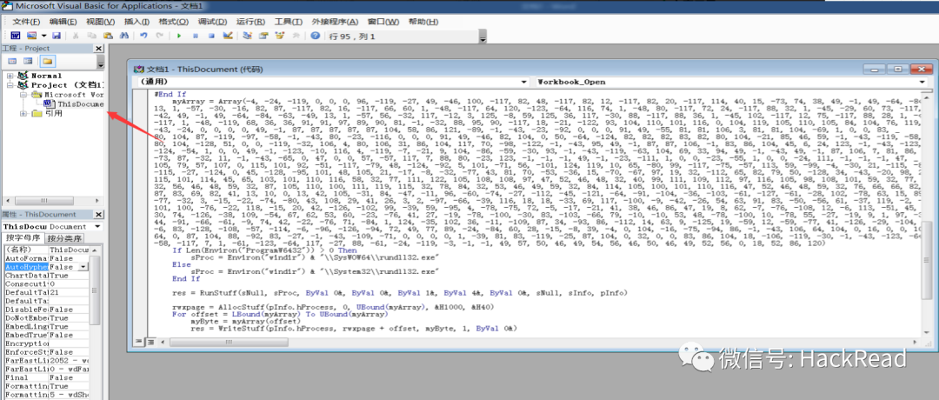The width and height of the screenshot is (939, 400).
Task: Open the 帮助(H) menu
Action: [x=423, y=22]
